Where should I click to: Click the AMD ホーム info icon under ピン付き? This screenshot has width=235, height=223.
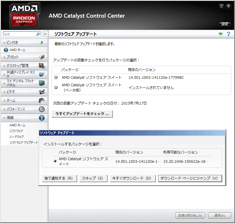click(6, 50)
